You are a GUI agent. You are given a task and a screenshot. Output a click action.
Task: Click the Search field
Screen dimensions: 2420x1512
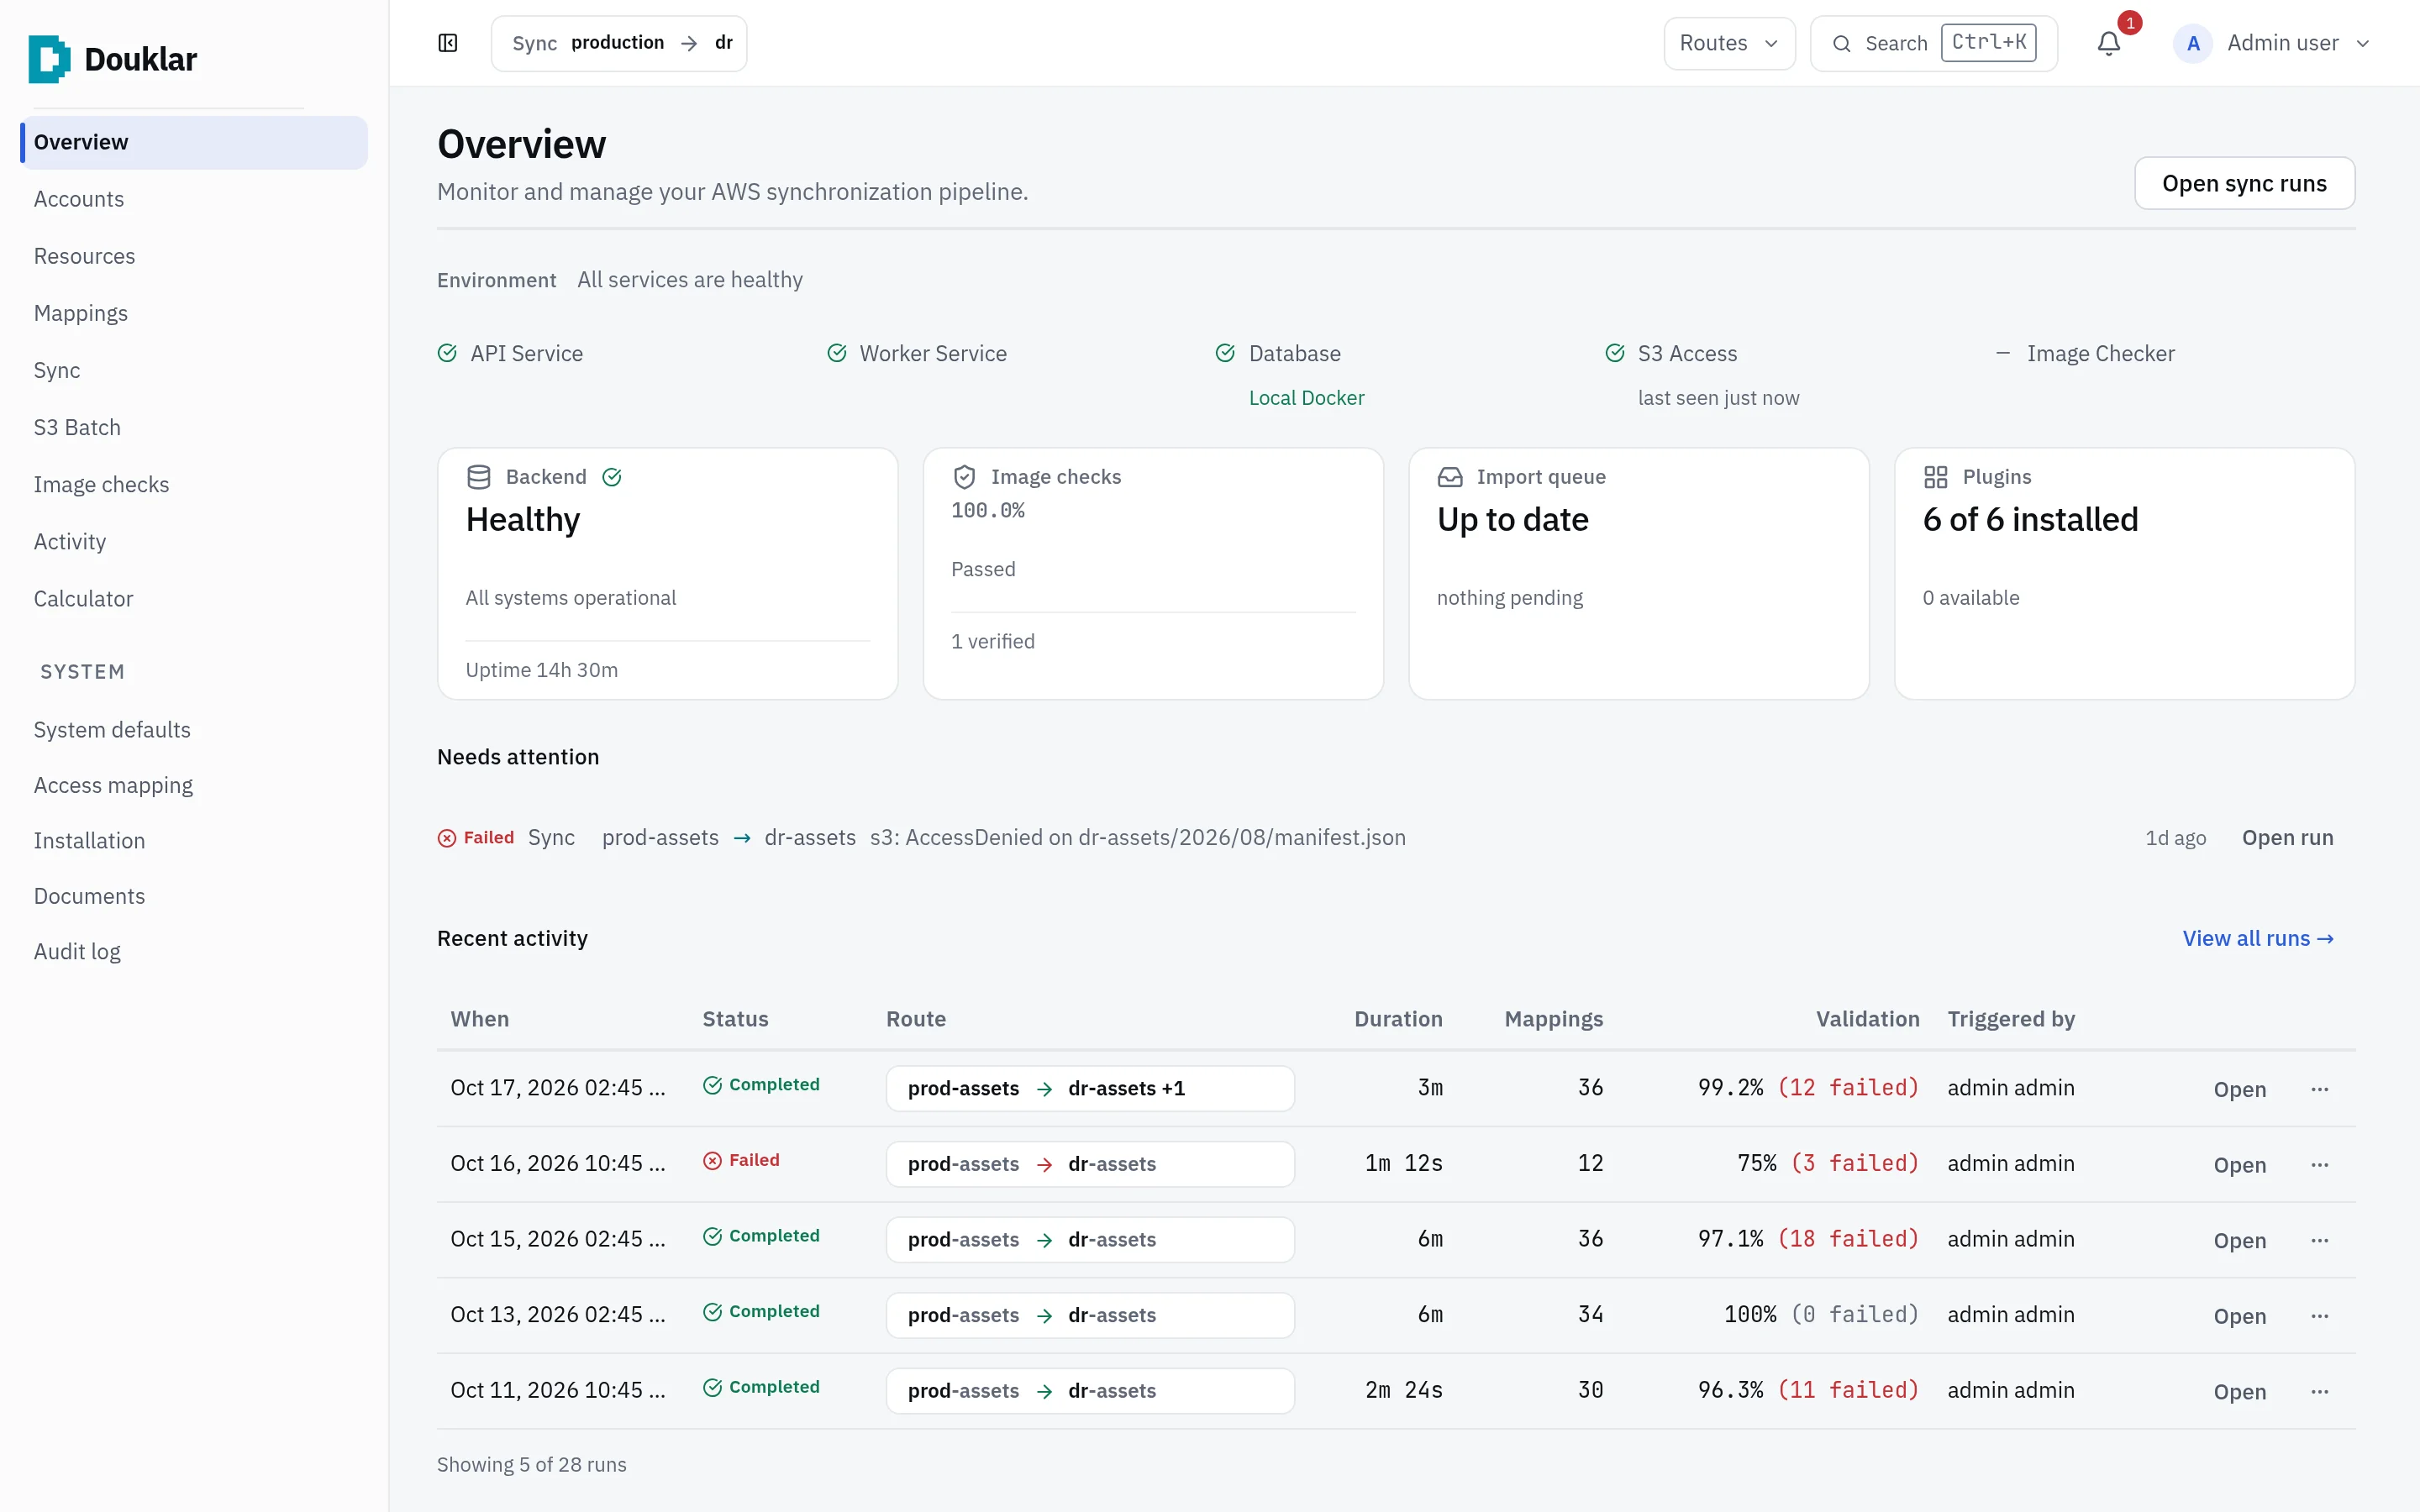pyautogui.click(x=1933, y=43)
